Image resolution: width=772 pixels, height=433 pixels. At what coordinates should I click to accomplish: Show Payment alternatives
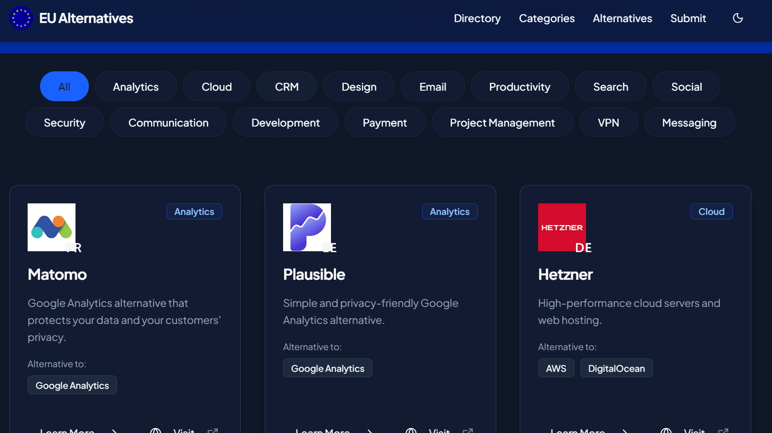tap(385, 122)
